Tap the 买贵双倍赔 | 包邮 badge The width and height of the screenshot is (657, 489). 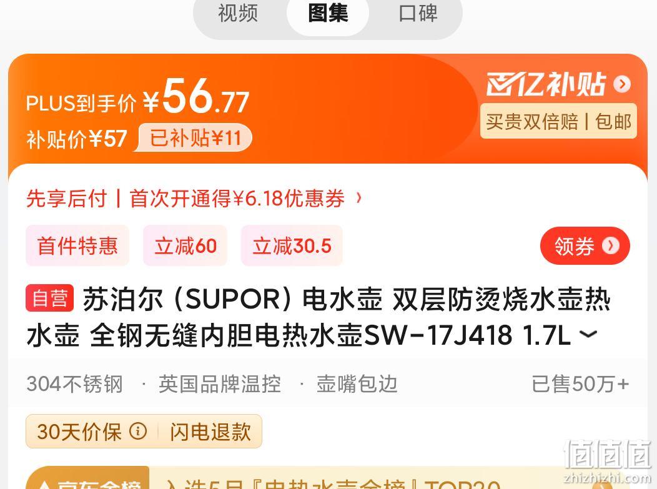coord(558,122)
